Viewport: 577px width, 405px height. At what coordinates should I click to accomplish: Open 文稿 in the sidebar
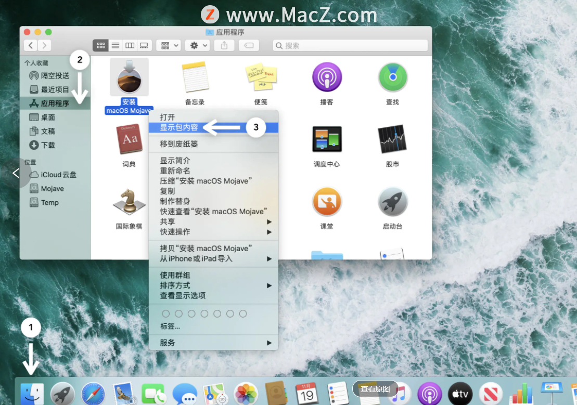[55, 132]
